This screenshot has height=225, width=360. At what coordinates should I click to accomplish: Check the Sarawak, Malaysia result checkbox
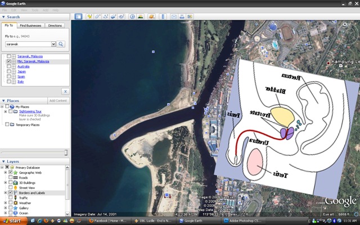[x=9, y=56]
